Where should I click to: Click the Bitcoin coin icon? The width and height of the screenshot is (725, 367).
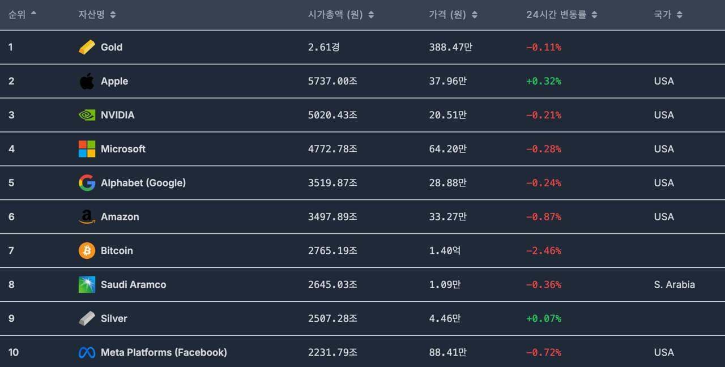pos(87,251)
